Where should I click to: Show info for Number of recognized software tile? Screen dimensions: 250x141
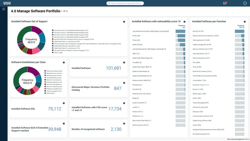pyautogui.click(x=124, y=124)
